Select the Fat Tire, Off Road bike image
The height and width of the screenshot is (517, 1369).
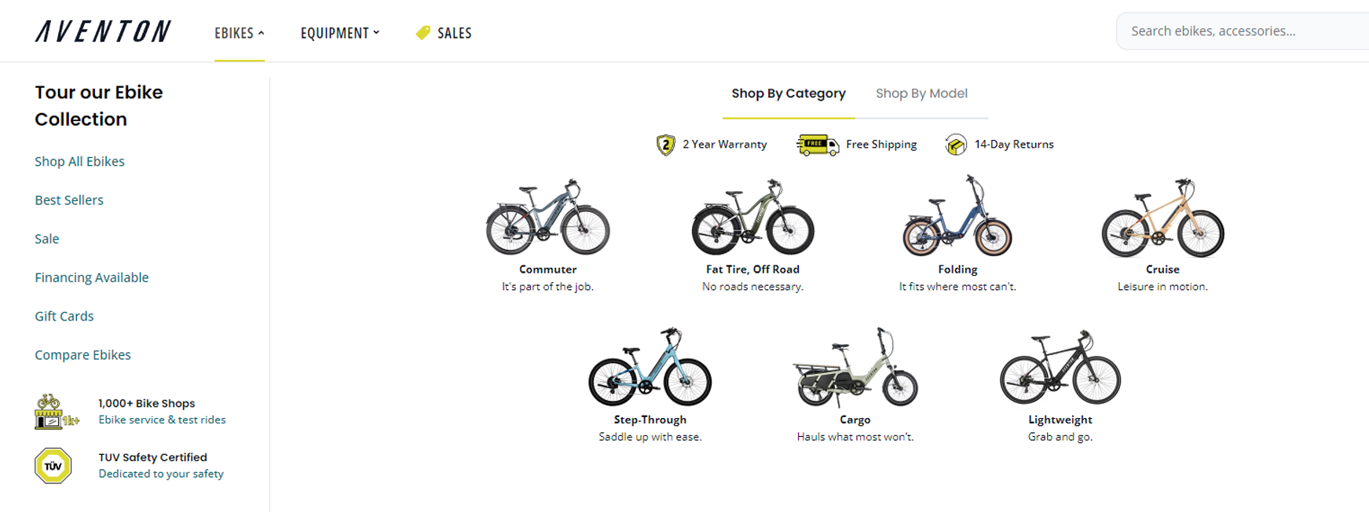click(752, 220)
